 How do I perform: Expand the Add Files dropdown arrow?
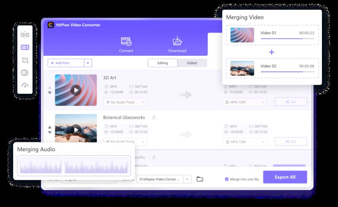88,63
